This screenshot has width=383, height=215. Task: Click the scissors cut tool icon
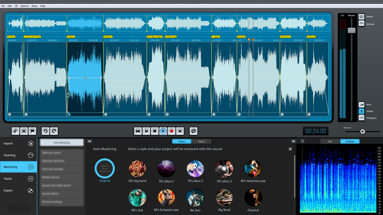[15, 131]
